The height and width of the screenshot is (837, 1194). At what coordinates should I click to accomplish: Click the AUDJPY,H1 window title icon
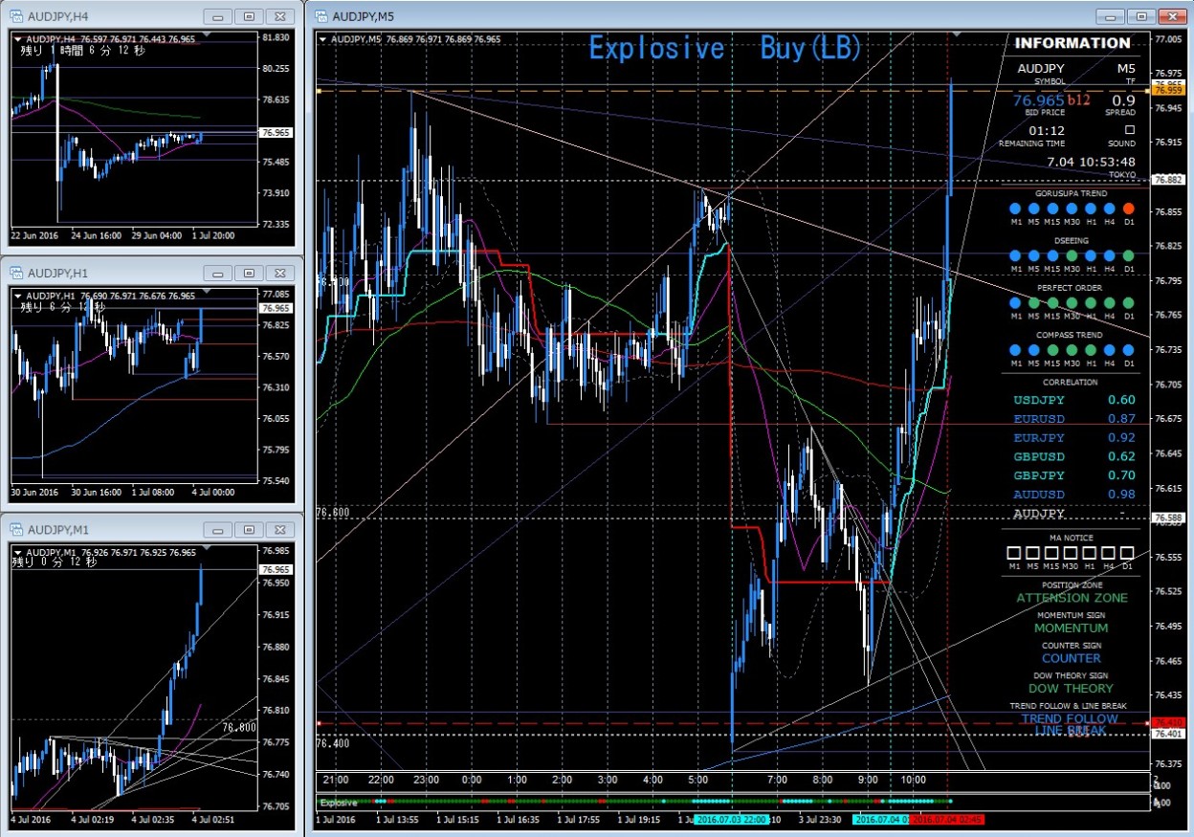pyautogui.click(x=16, y=273)
